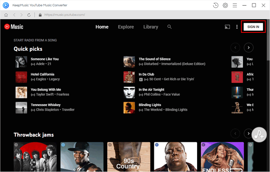This screenshot has width=270, height=172.
Task: Open In Da Club song
Action: tap(146, 74)
